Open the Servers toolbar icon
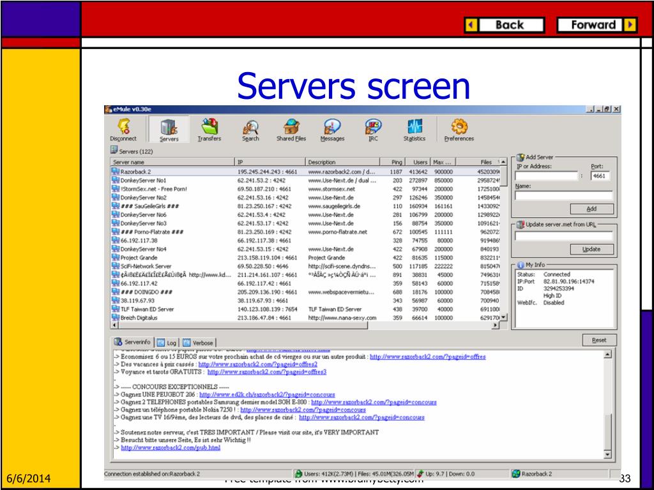The image size is (654, 490). 169,127
